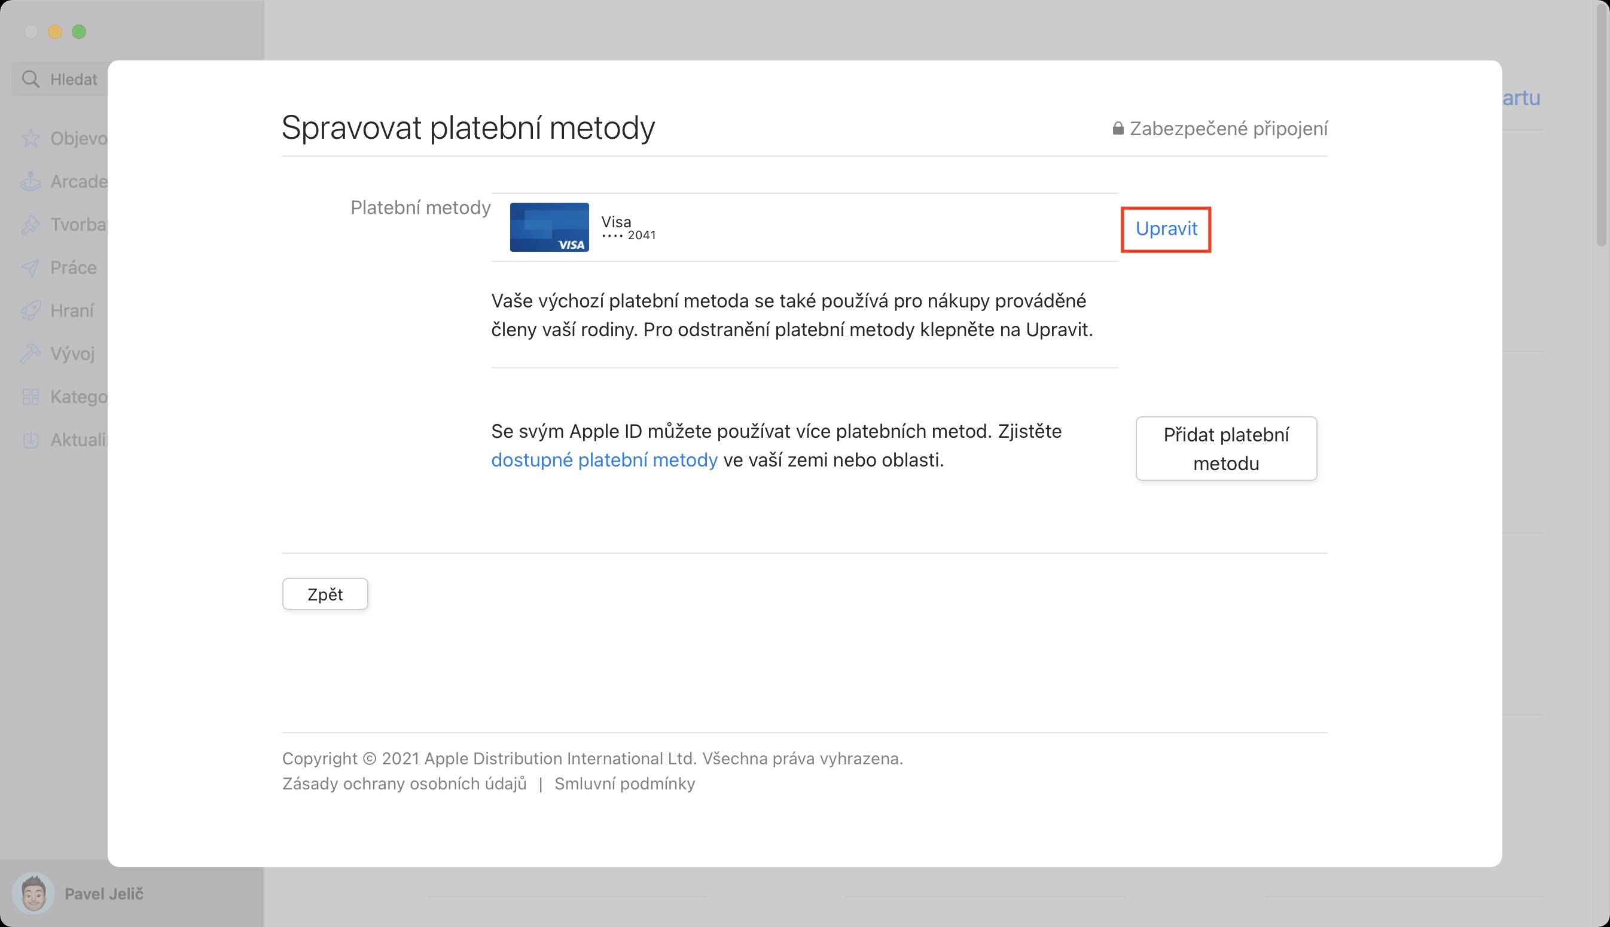Click the Práce paper plane icon
This screenshot has height=927, width=1610.
(31, 267)
